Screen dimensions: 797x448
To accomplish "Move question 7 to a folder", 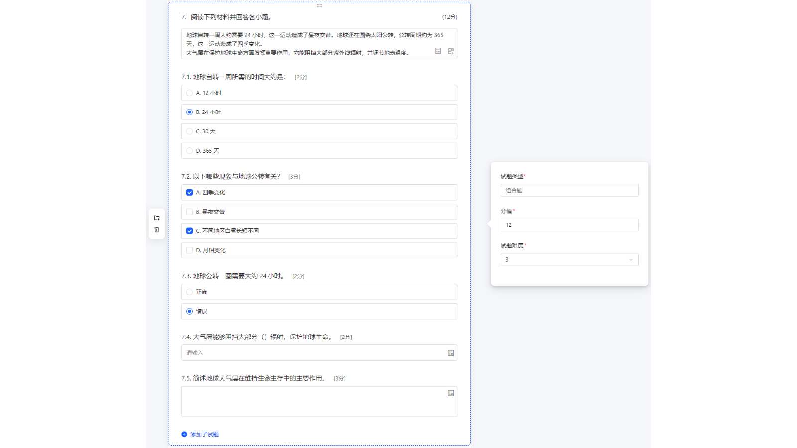I will point(156,218).
